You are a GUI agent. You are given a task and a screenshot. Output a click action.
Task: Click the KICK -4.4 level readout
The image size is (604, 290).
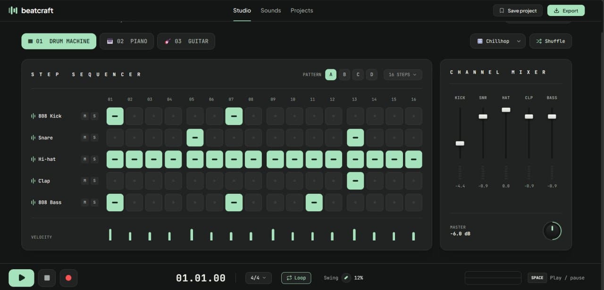(x=460, y=186)
